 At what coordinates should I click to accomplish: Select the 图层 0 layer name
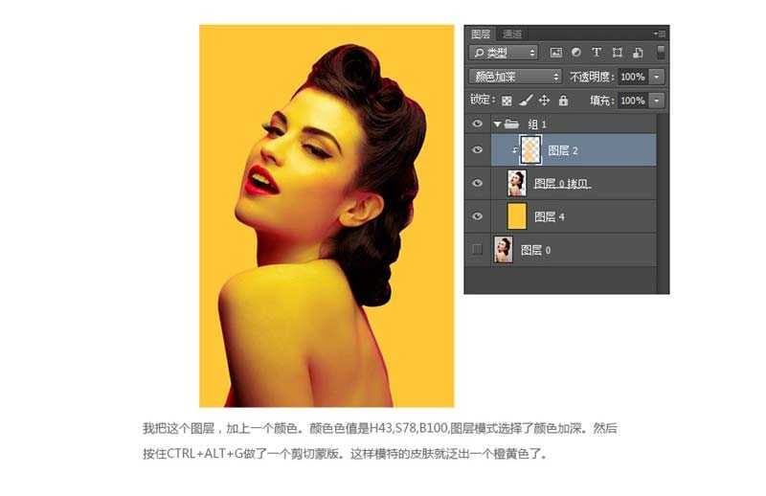point(536,250)
